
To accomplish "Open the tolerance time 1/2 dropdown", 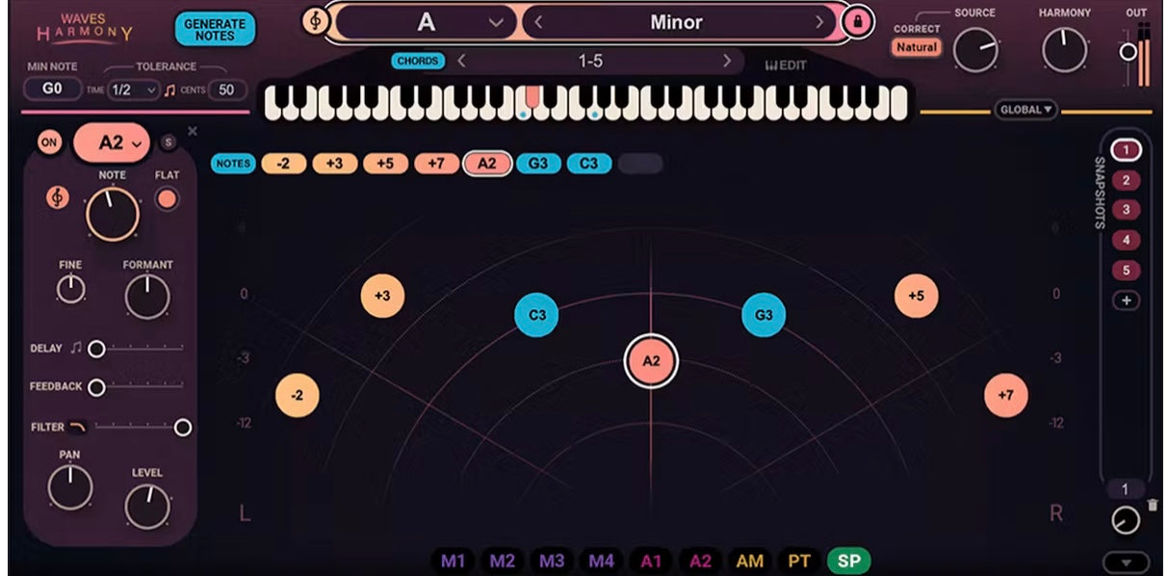I will point(133,90).
